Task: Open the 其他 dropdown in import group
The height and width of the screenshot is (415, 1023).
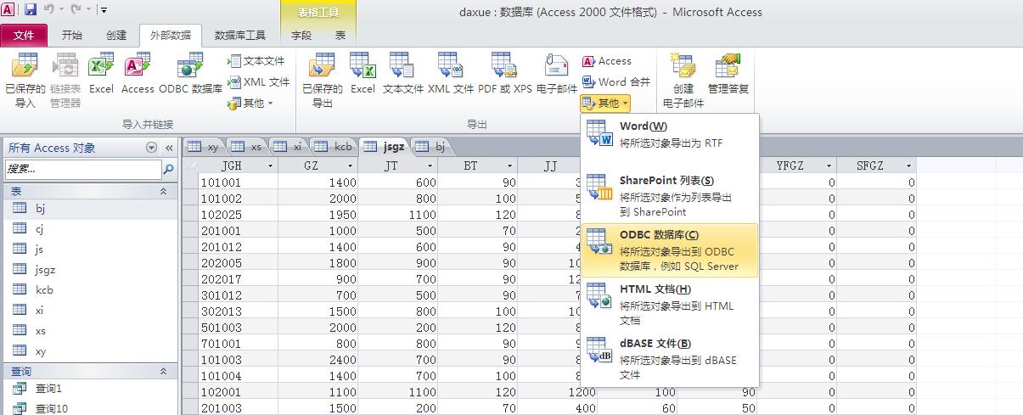Action: 250,104
